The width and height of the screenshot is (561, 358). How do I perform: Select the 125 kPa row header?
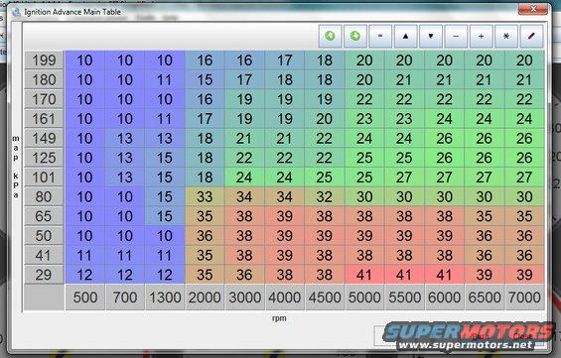(x=44, y=158)
